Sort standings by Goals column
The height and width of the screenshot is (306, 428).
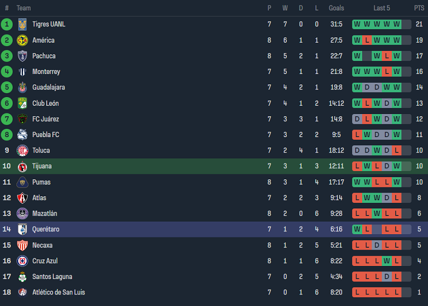tap(336, 8)
